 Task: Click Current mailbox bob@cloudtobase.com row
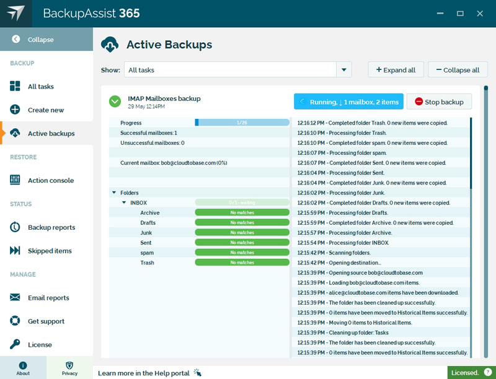[x=199, y=163]
